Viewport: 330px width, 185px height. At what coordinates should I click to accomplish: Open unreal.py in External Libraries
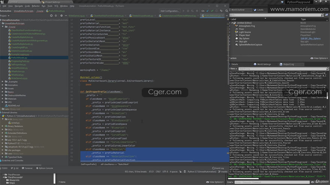point(15,123)
